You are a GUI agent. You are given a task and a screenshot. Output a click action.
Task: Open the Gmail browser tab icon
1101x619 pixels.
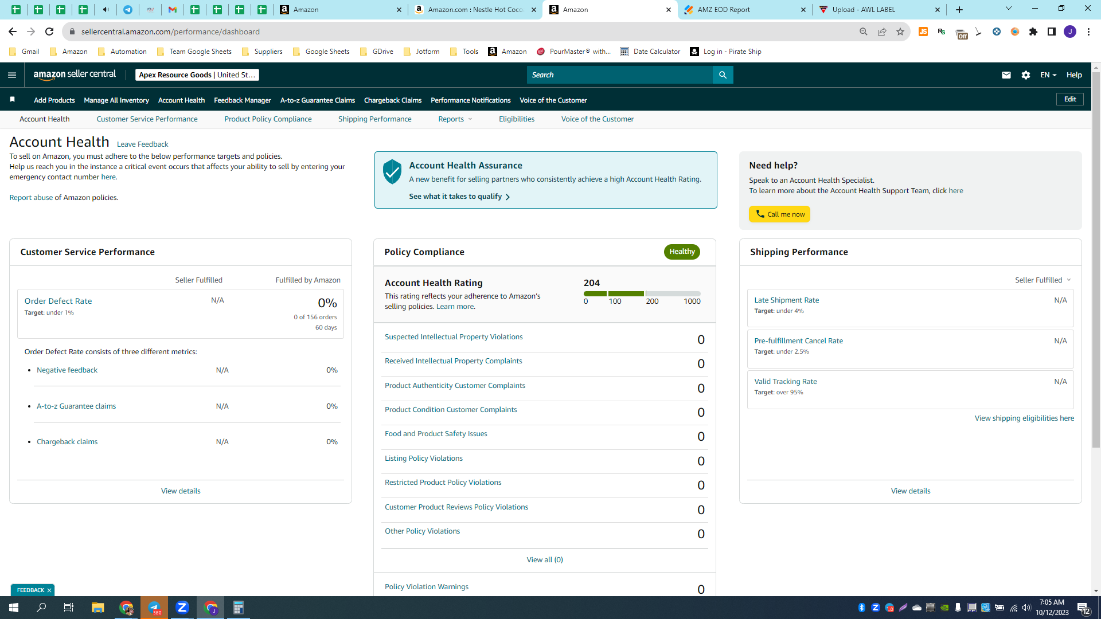click(172, 10)
